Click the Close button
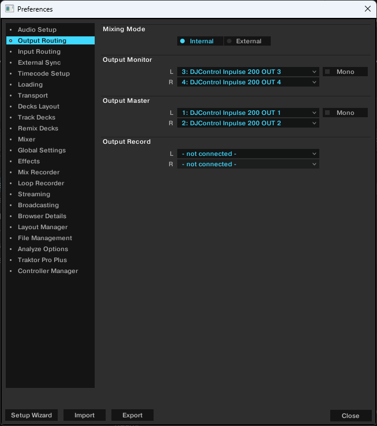Screen dimensions: 377x426 click(350, 416)
